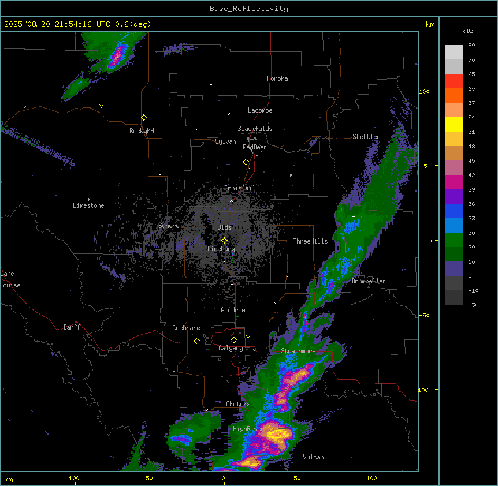Click the Blackfalds city label
The image size is (498, 486).
point(255,129)
